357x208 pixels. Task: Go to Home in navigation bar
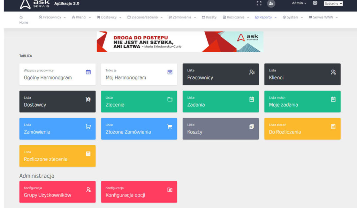(23, 20)
